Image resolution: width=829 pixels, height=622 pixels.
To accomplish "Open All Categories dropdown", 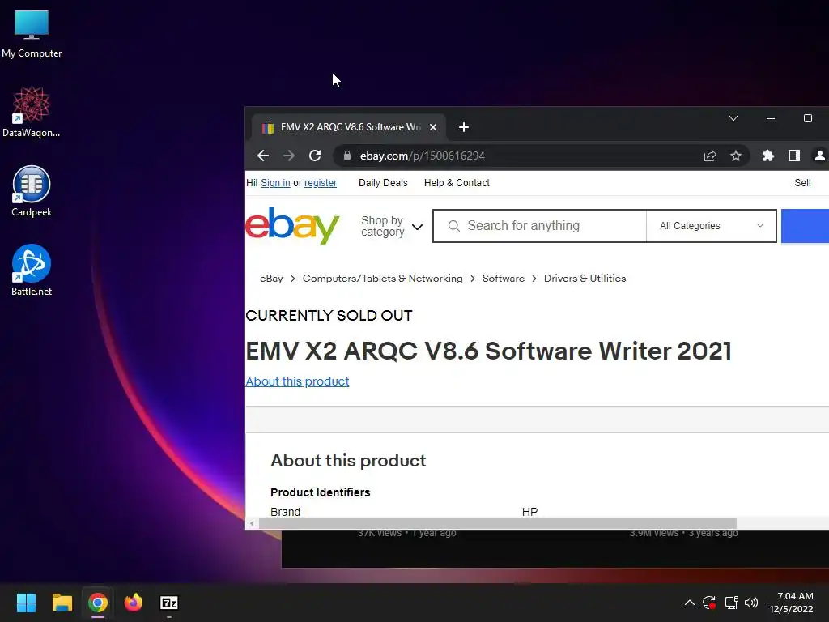I will 711,226.
